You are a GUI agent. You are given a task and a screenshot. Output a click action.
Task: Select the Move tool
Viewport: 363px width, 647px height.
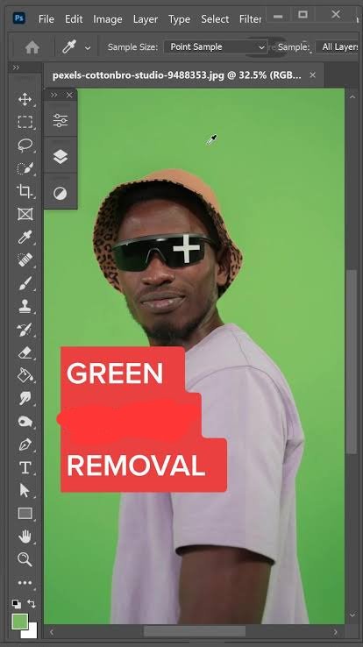[25, 99]
